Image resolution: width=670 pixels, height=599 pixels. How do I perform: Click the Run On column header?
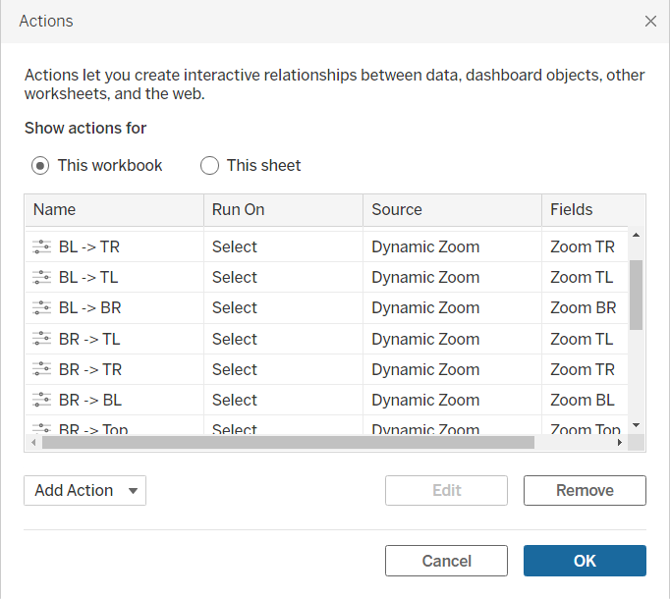pos(239,209)
